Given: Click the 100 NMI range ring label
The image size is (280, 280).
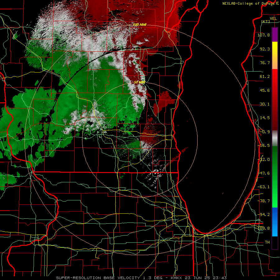Looking at the screenshot, I should [140, 25].
